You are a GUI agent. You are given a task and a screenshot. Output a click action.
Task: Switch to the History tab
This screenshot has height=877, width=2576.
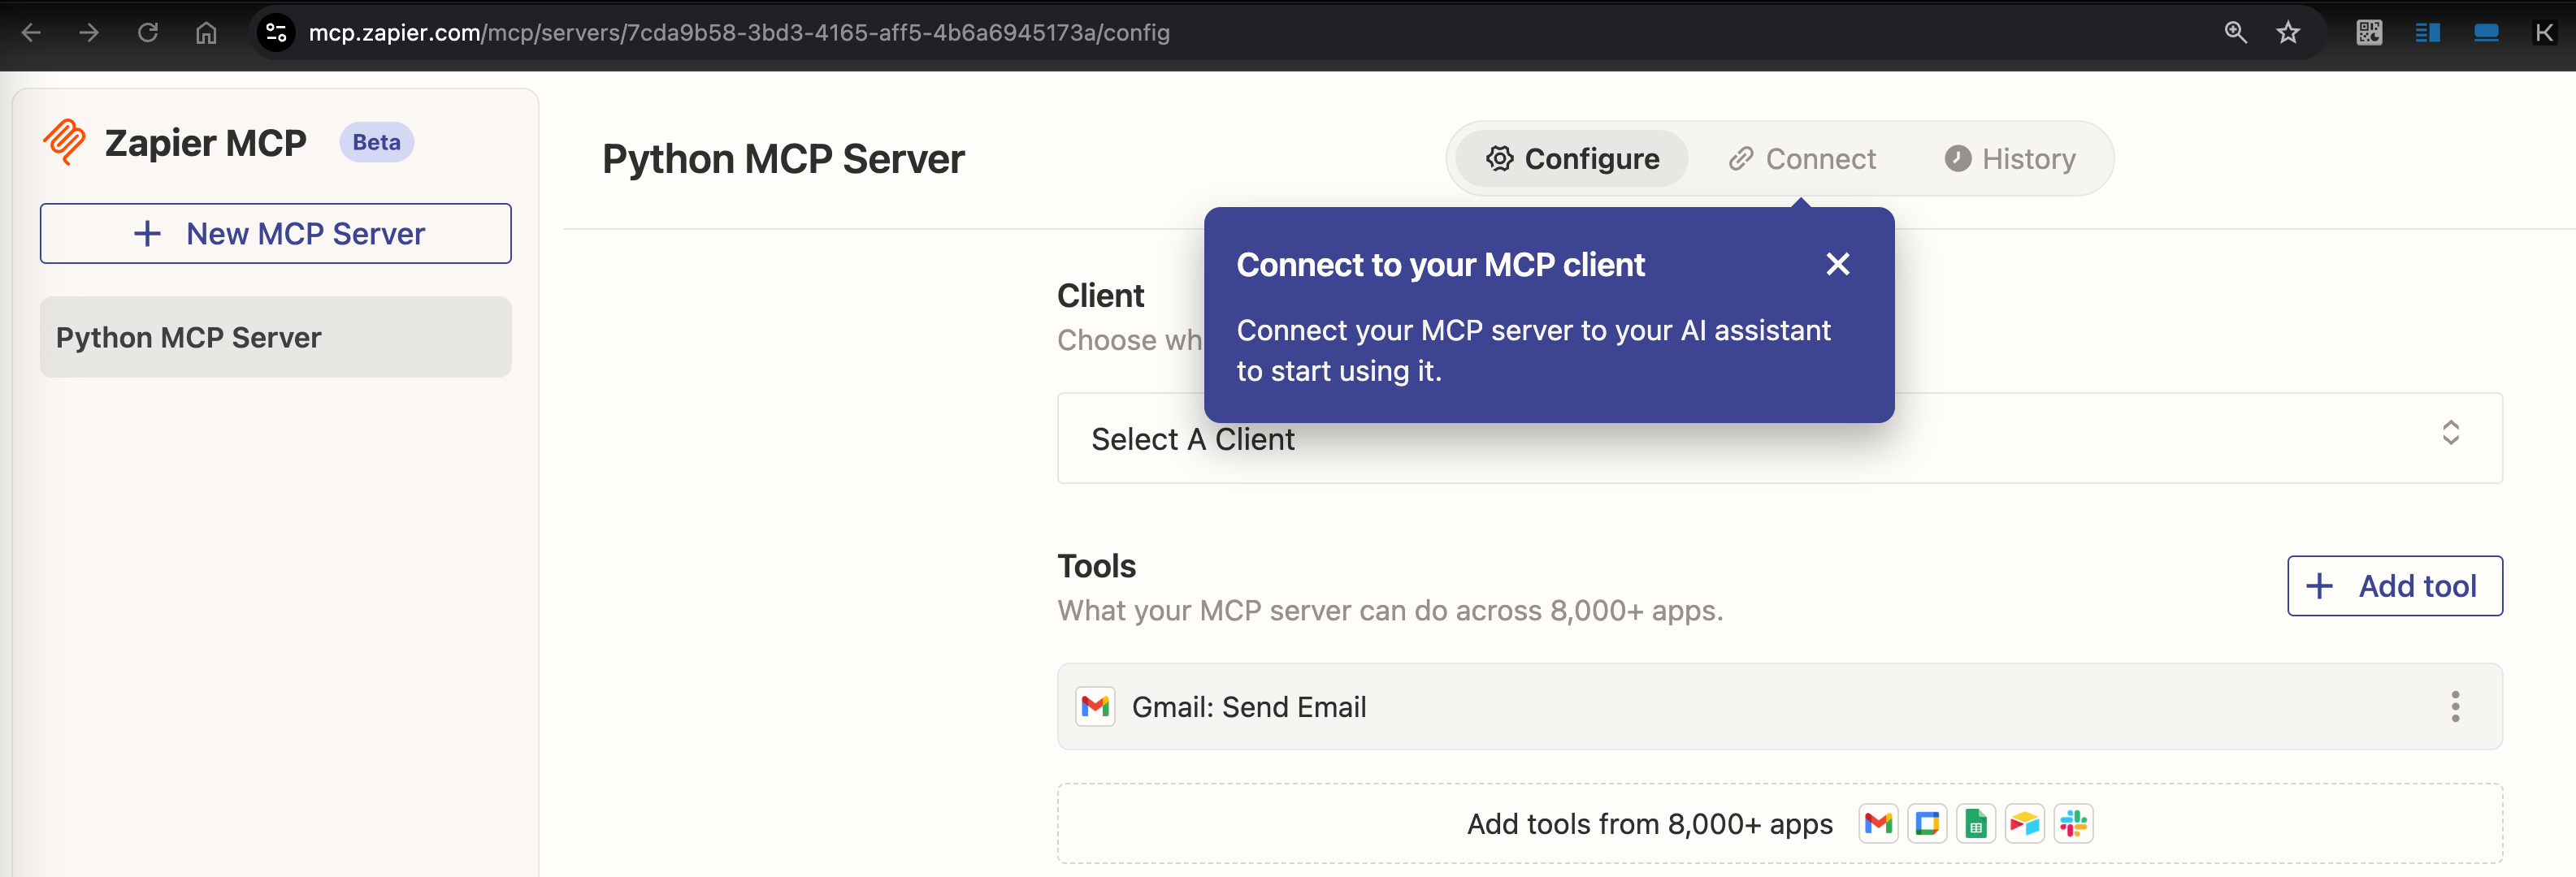(x=2010, y=159)
